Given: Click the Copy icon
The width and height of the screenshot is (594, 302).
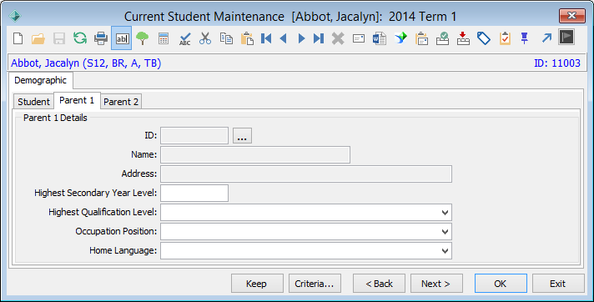Looking at the screenshot, I should point(226,38).
